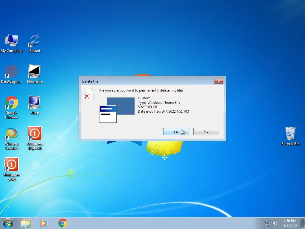This screenshot has height=229, width=305.
Task: Select the Shutdown (Hybrid) shortcut
Action: coord(35,138)
